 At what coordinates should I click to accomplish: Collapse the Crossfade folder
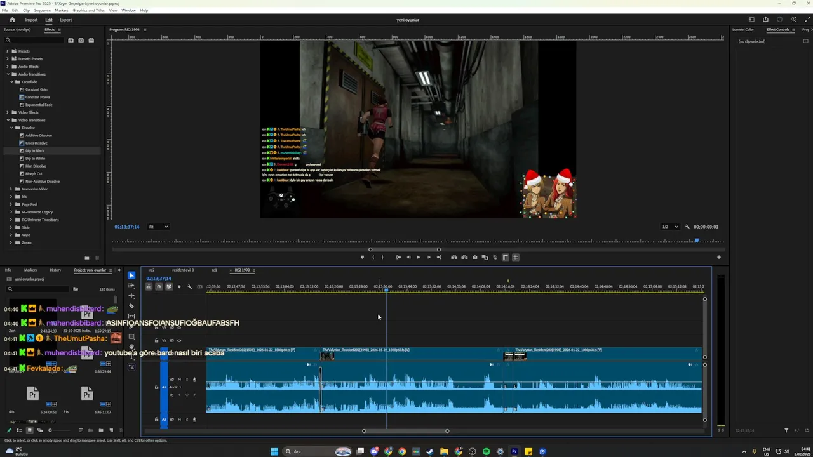click(x=11, y=82)
